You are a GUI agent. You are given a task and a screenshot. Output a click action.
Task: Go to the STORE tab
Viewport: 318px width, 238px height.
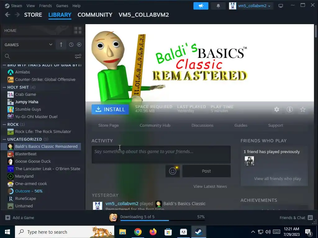click(x=33, y=15)
